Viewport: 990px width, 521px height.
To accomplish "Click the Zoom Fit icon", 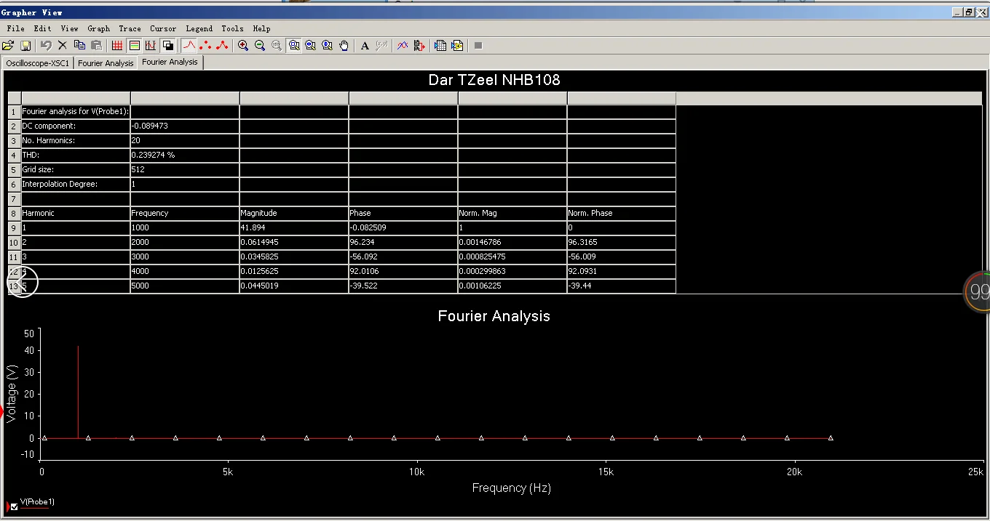I will pos(293,45).
